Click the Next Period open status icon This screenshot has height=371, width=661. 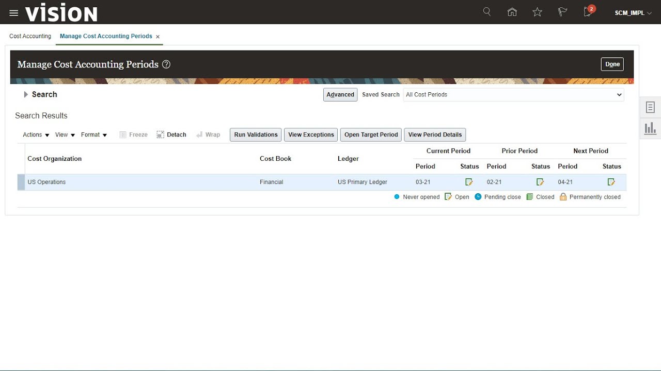click(611, 182)
